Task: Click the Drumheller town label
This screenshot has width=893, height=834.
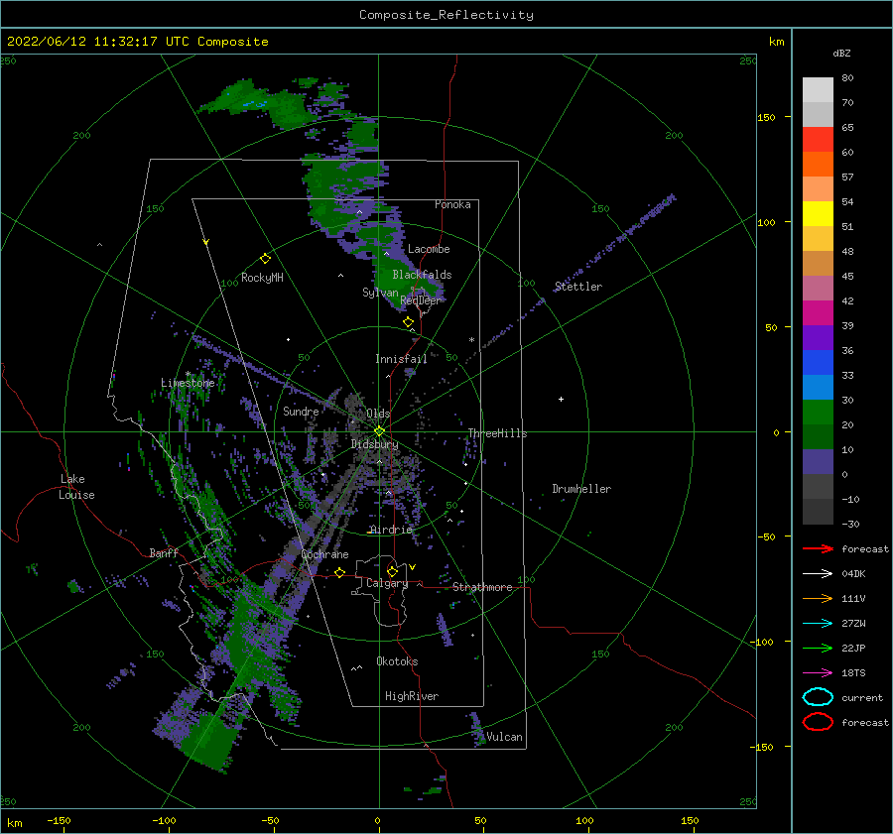Action: point(581,489)
